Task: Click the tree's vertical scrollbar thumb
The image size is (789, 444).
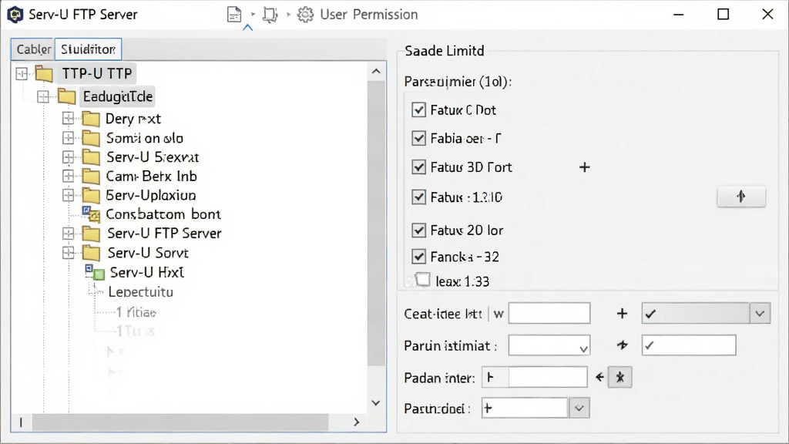Action: (376, 224)
